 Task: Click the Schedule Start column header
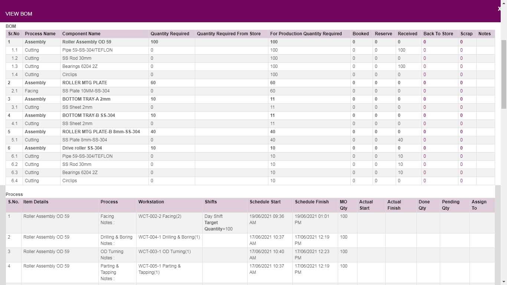click(265, 202)
